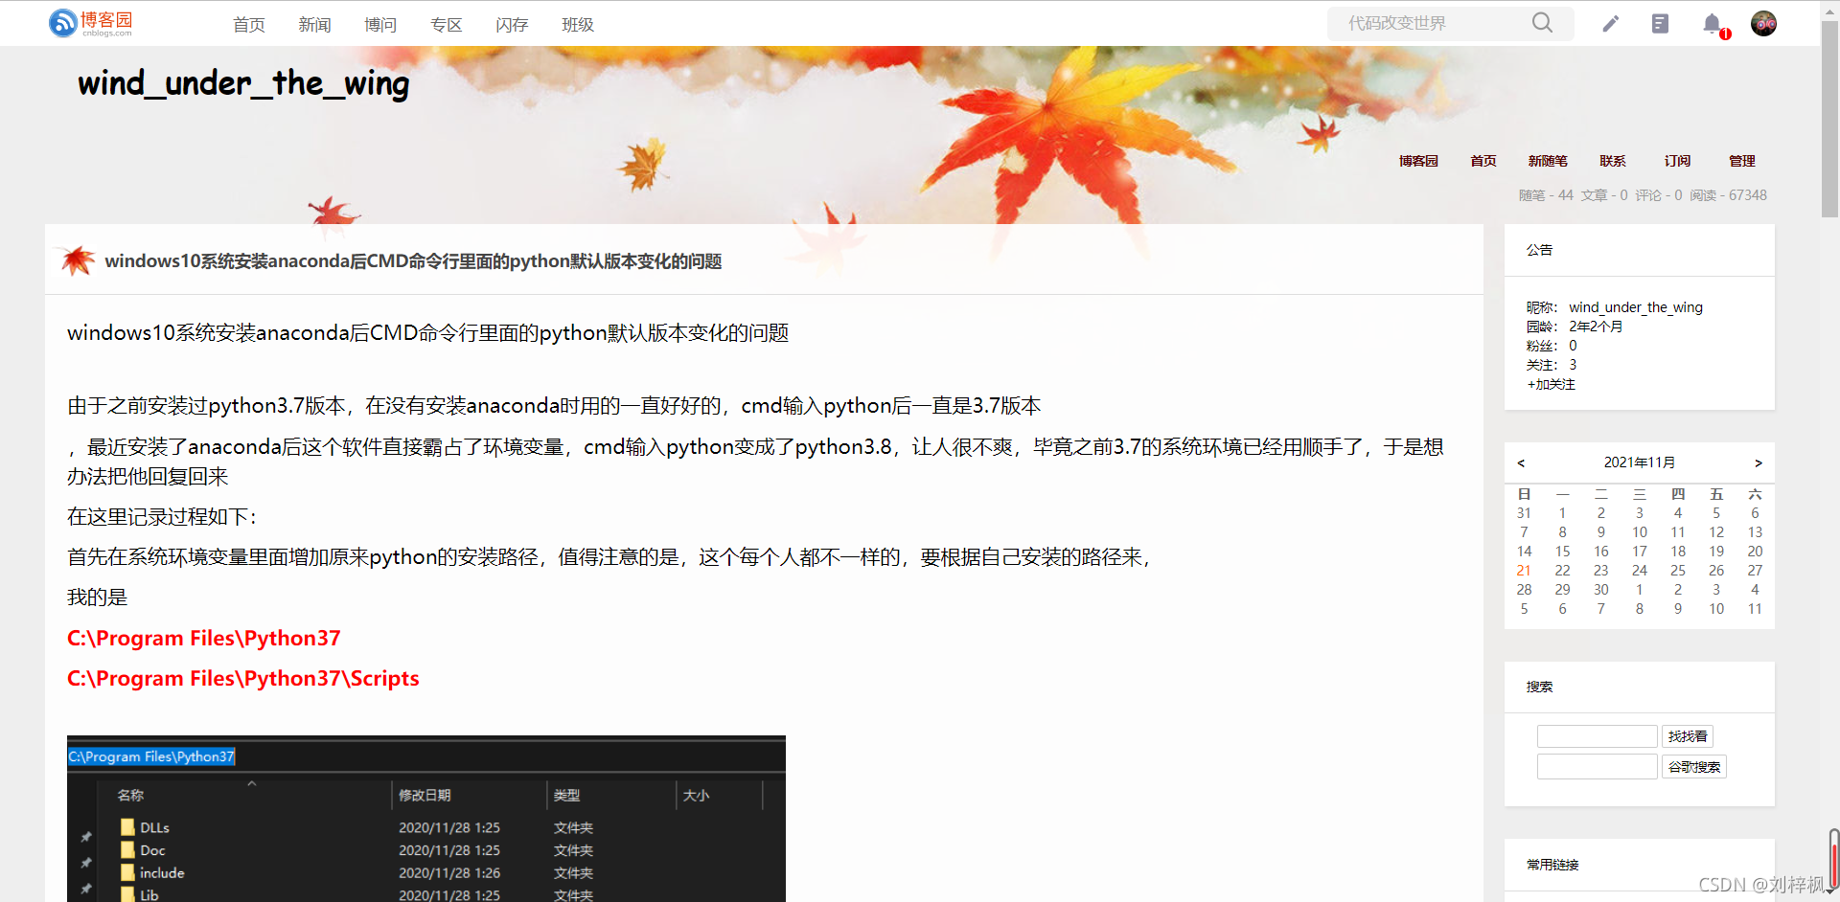Click the 找找看 search button
The height and width of the screenshot is (902, 1840).
[1688, 735]
